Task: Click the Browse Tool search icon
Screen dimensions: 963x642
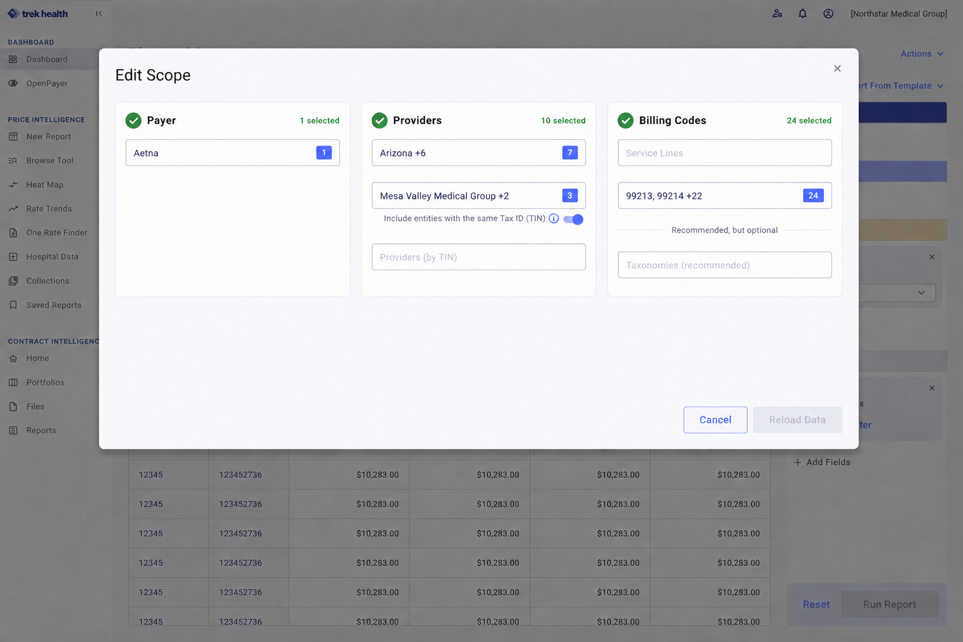Action: [13, 160]
